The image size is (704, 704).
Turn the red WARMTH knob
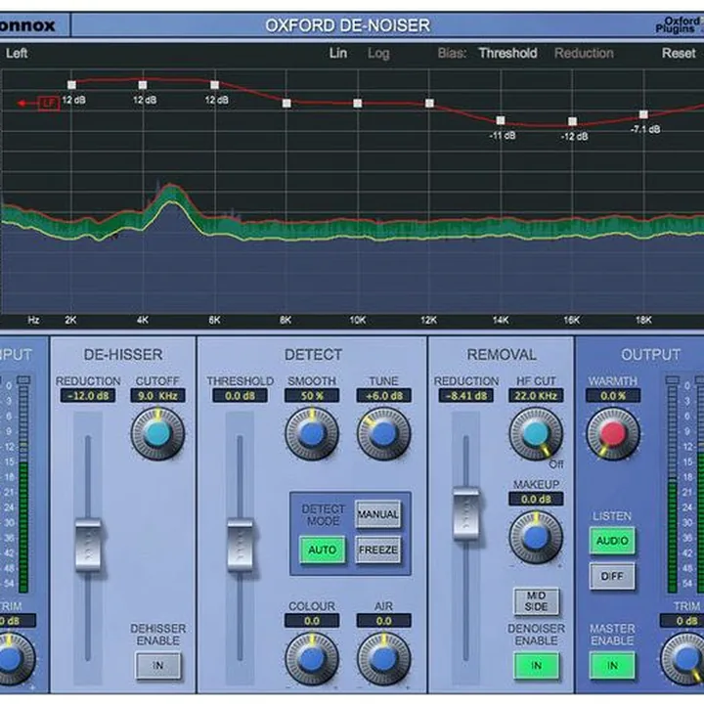[613, 434]
